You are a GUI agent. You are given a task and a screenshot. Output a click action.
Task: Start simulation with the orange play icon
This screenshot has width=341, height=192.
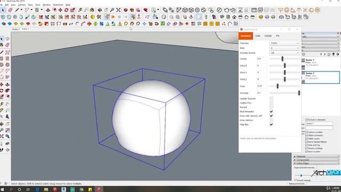113,17
